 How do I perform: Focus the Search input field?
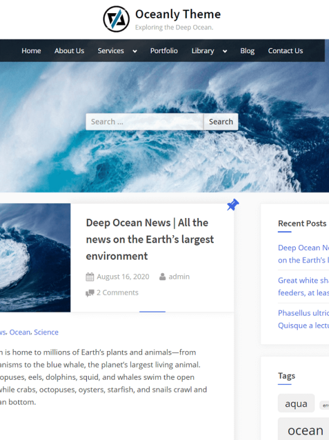(x=144, y=122)
